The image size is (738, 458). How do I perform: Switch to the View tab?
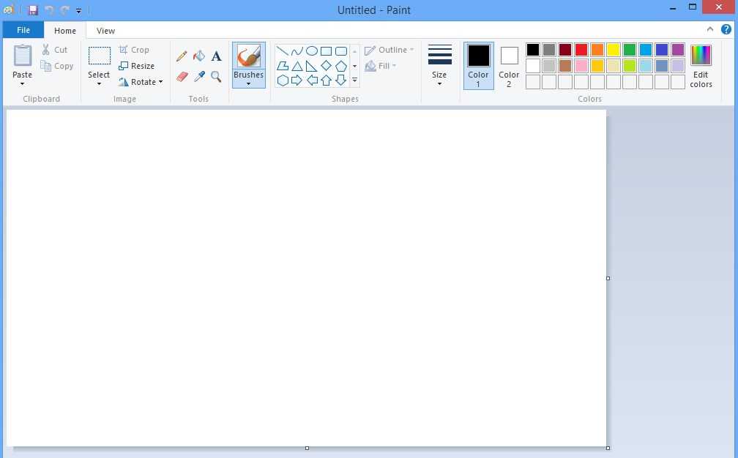pos(105,31)
